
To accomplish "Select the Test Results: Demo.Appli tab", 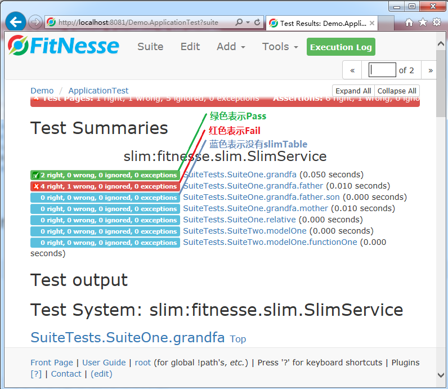I will point(322,23).
